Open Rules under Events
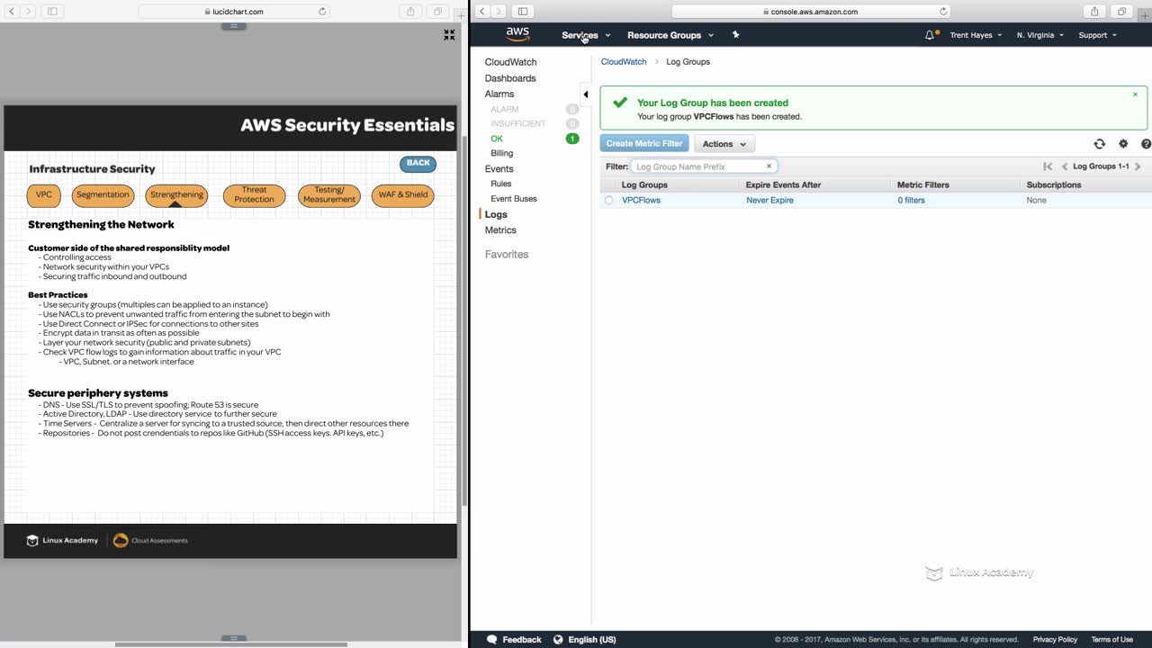Image resolution: width=1152 pixels, height=648 pixels. [x=501, y=184]
